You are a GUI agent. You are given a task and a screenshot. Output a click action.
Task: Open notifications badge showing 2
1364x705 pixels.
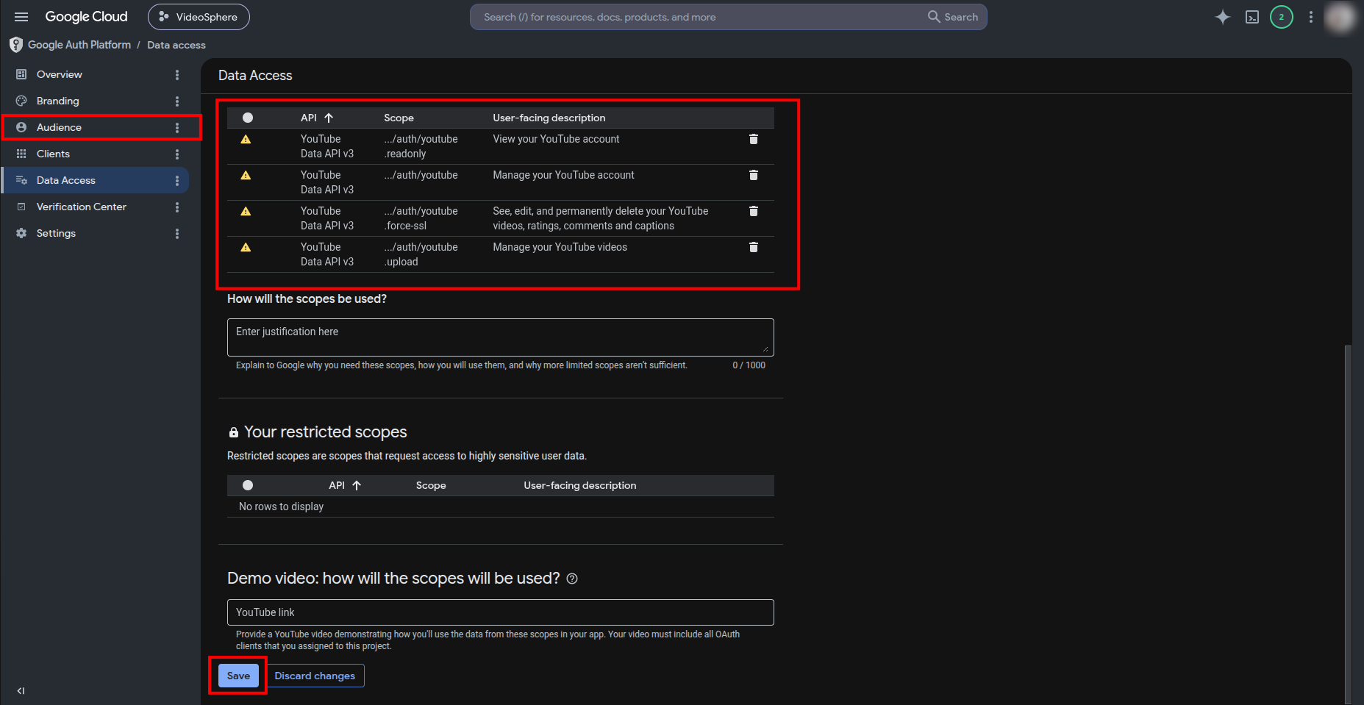coord(1281,17)
